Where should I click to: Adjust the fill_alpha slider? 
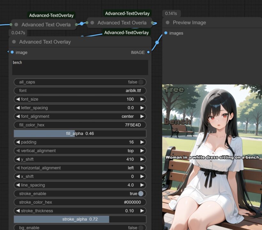coord(80,134)
